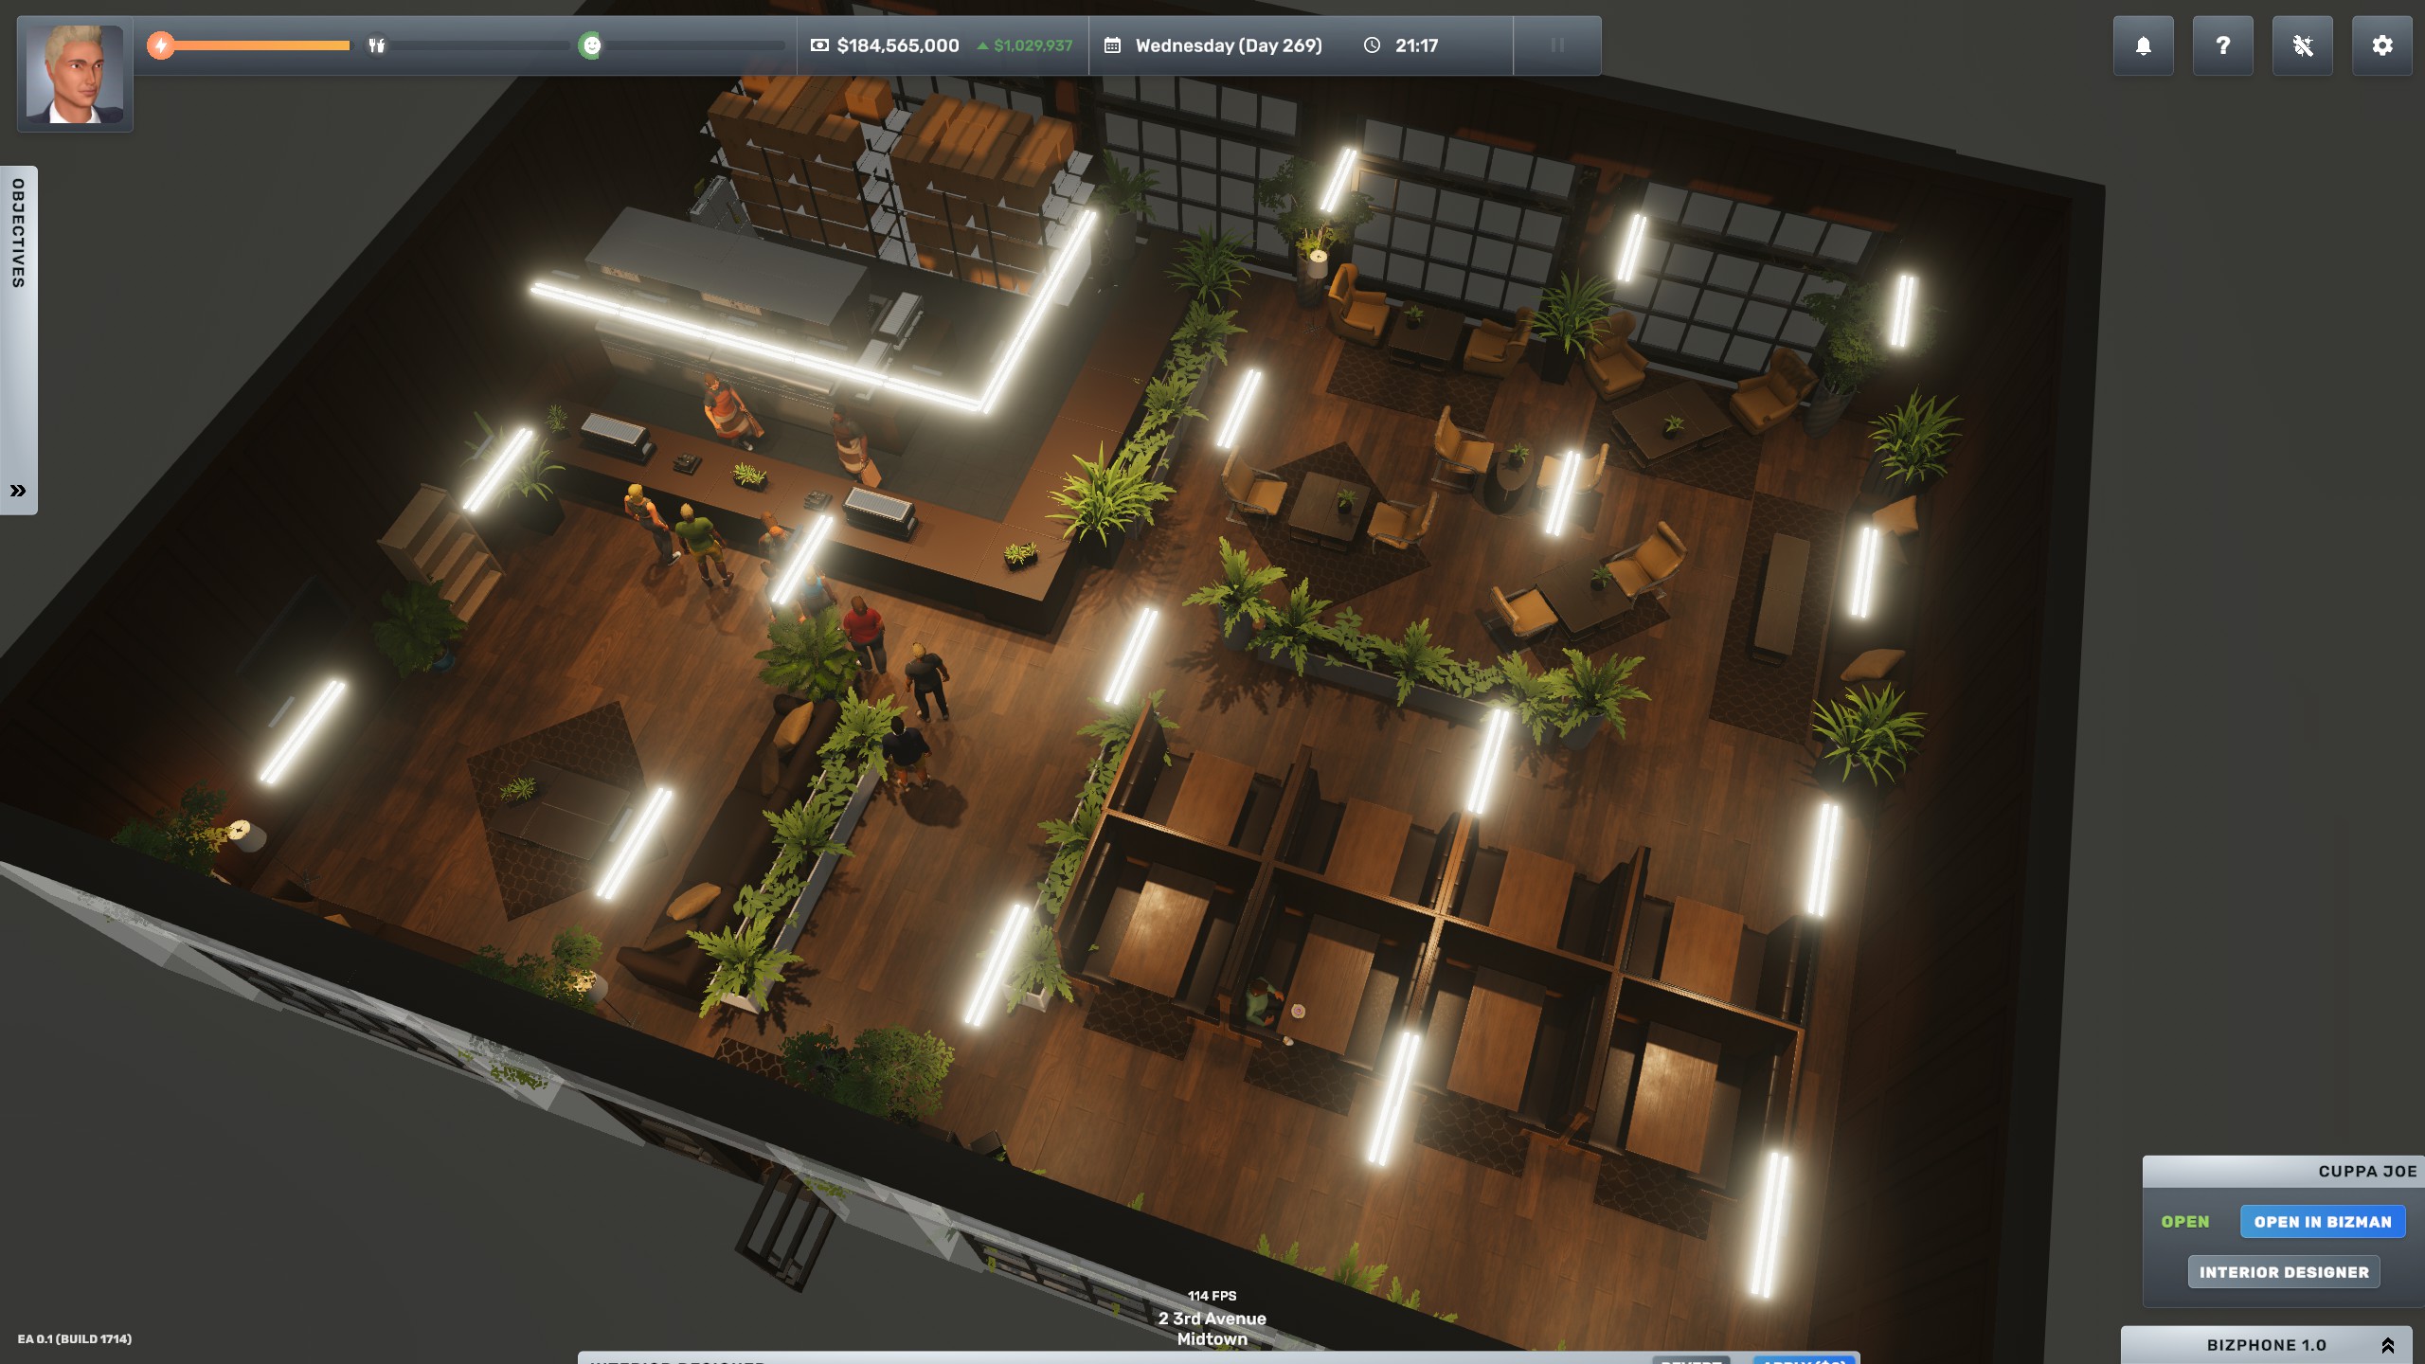2425x1364 pixels.
Task: Expand the BizPhone 1.0 panel
Action: [2387, 1345]
